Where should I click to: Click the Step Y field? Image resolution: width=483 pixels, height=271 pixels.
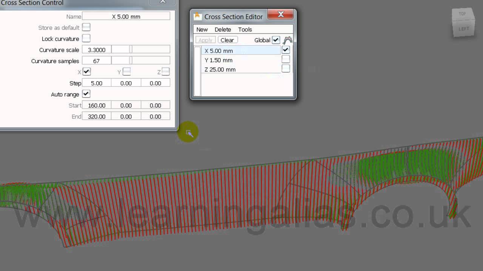pyautogui.click(x=126, y=83)
